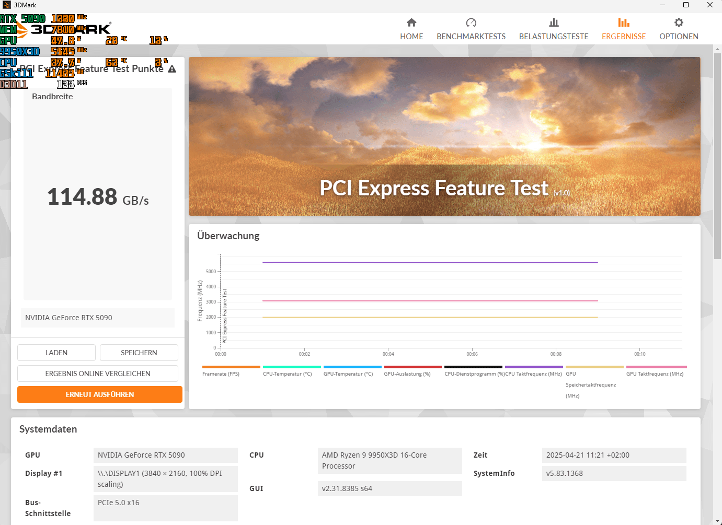The image size is (722, 525).
Task: Click ERGEBNIS ONLINE VERGLEICHEN button
Action: point(98,374)
